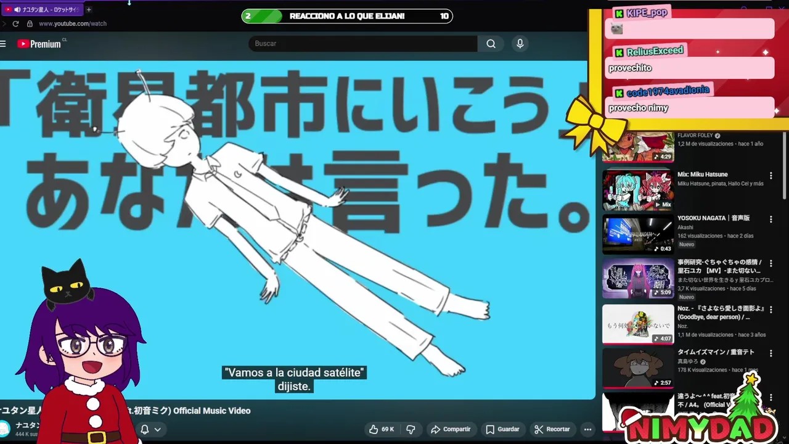The height and width of the screenshot is (444, 789).
Task: Dislike the video with thumbs-down icon
Action: 411,429
